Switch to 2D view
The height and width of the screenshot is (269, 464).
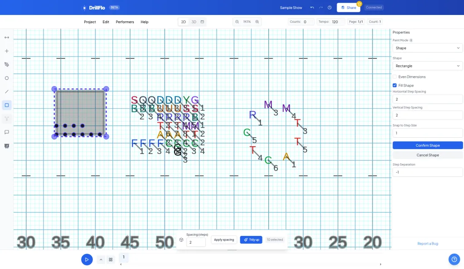pos(184,22)
